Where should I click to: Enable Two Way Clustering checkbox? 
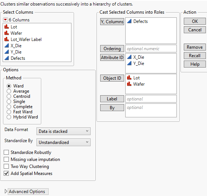pos(6,166)
